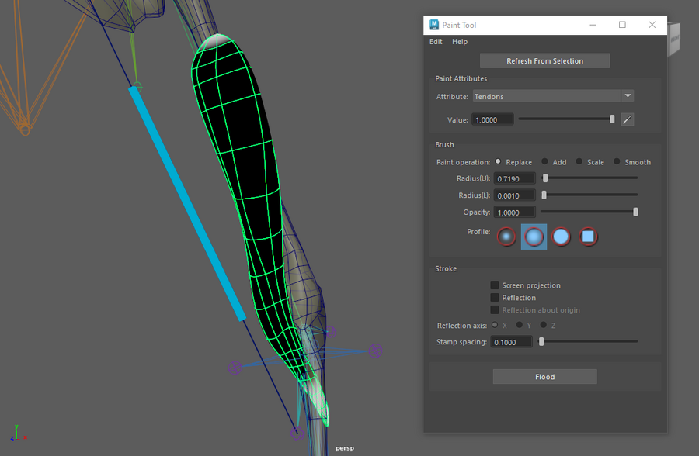Select the square brush profile icon

pos(588,237)
